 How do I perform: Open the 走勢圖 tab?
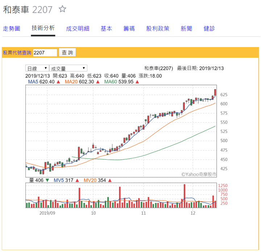pyautogui.click(x=12, y=29)
